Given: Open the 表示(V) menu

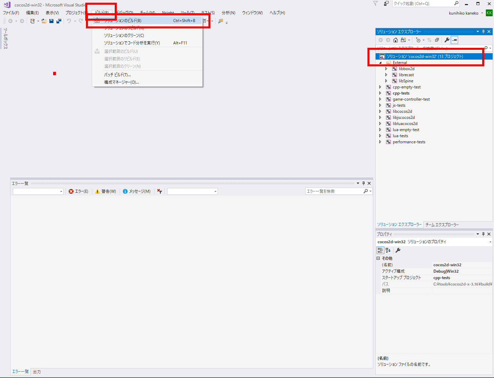Looking at the screenshot, I should pyautogui.click(x=52, y=13).
